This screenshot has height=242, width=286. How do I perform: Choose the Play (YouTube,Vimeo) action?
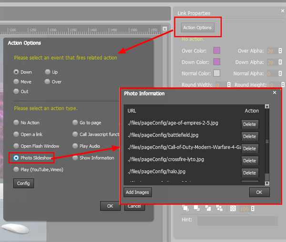point(16,169)
